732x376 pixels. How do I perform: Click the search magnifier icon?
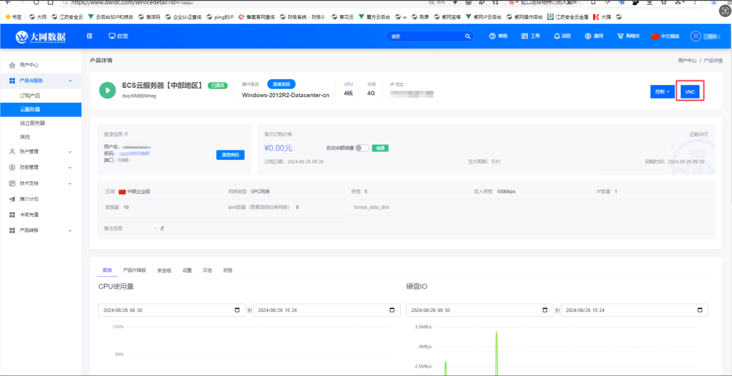[x=468, y=36]
